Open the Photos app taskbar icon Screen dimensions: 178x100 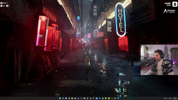click(118, 98)
